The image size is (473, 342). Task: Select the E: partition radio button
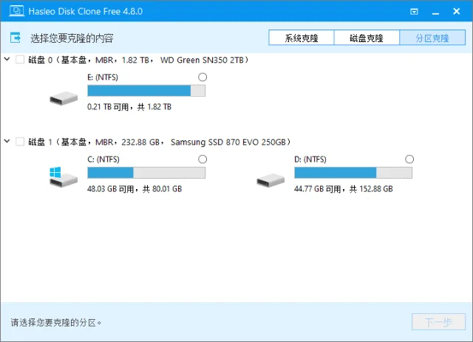tap(203, 78)
